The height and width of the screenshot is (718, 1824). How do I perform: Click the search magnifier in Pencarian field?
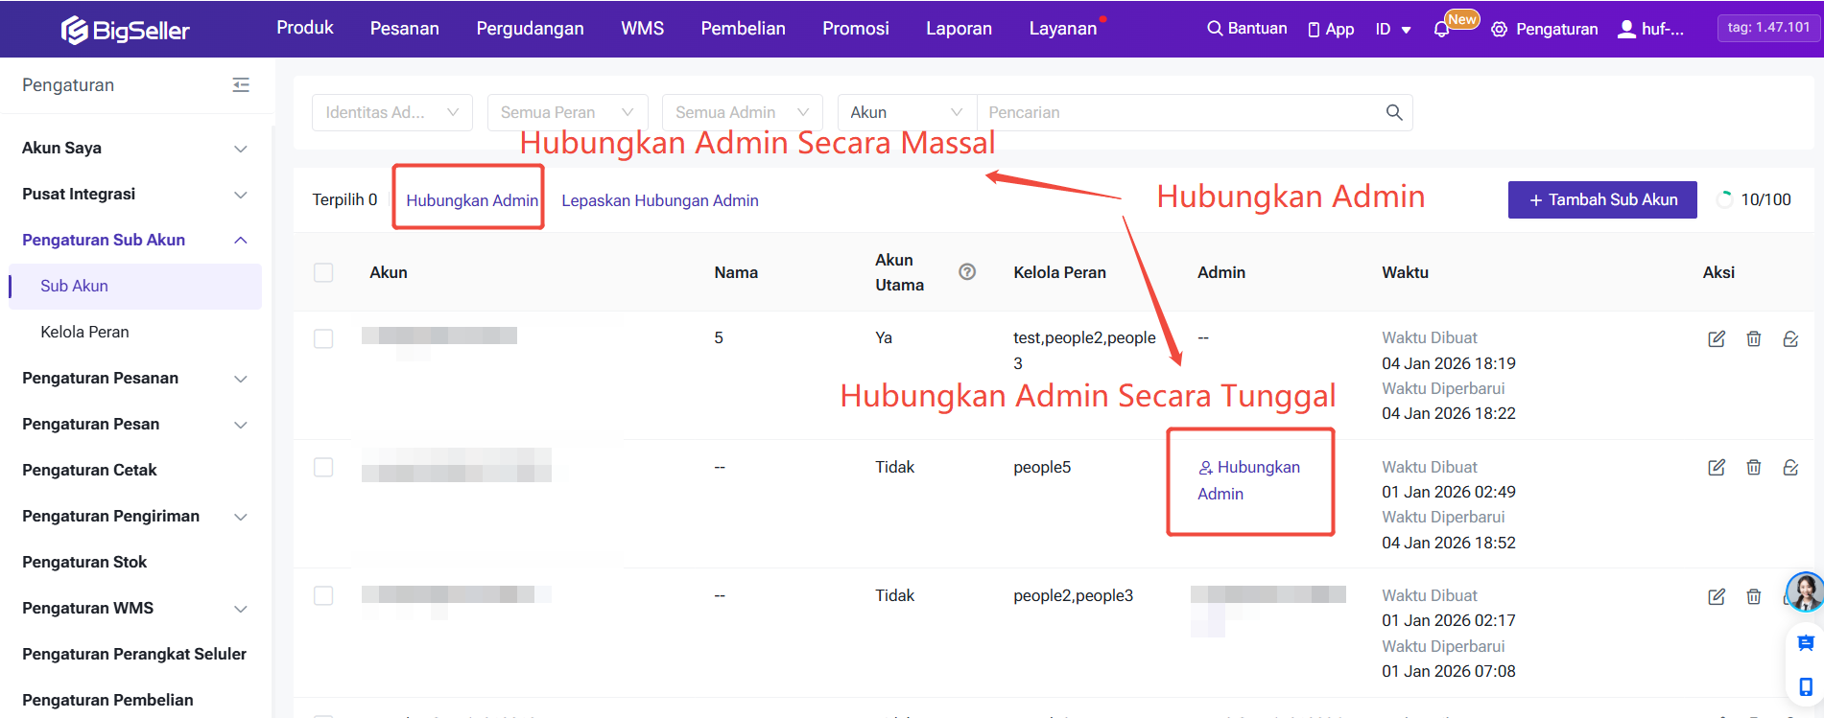pyautogui.click(x=1394, y=112)
